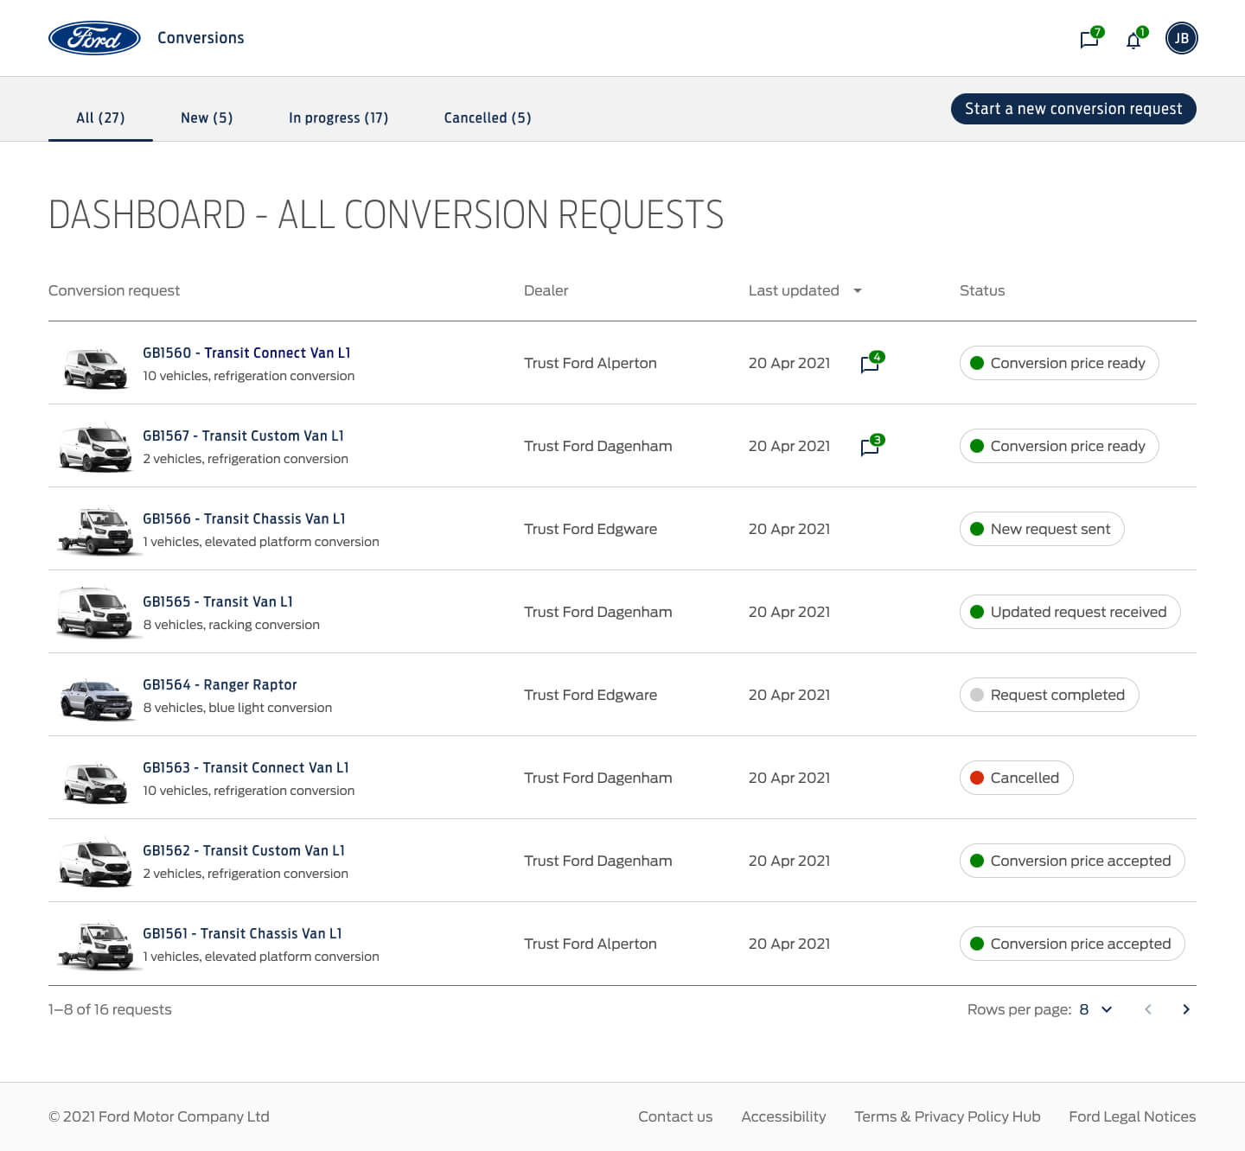Screen dimensions: 1245x1151
Task: Open Rows per page dropdown
Action: pos(1096,1009)
